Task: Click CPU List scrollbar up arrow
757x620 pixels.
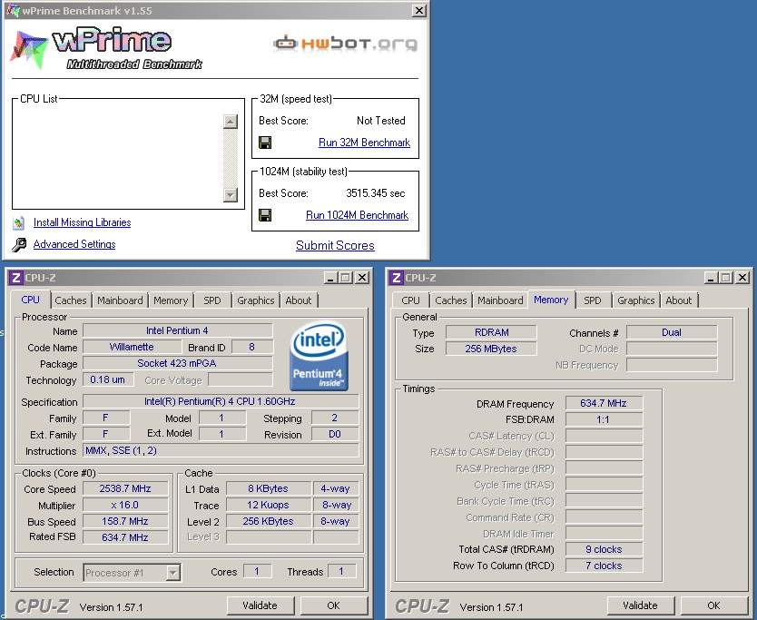Action: click(231, 122)
